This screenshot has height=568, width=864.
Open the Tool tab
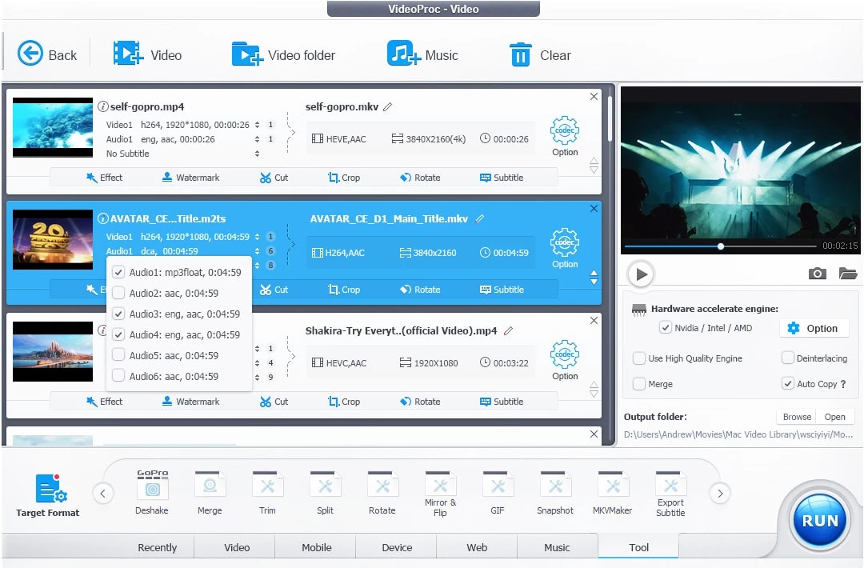pyautogui.click(x=638, y=547)
